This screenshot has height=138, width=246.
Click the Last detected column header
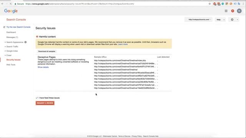tap(163, 57)
